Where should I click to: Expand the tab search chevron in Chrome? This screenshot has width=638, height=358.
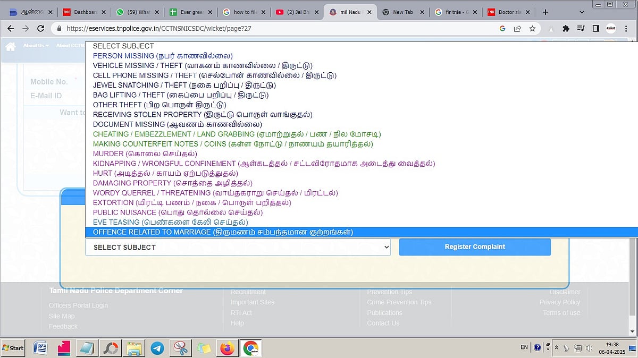tap(581, 12)
